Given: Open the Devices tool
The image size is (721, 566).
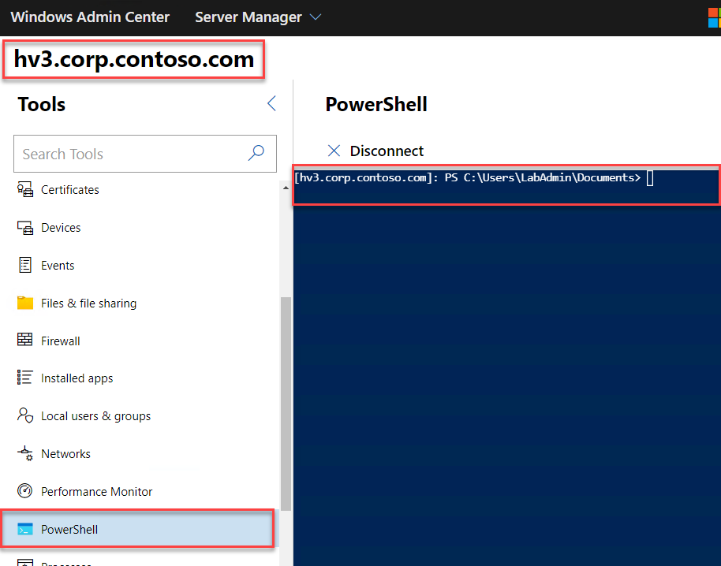Looking at the screenshot, I should 140,227.
